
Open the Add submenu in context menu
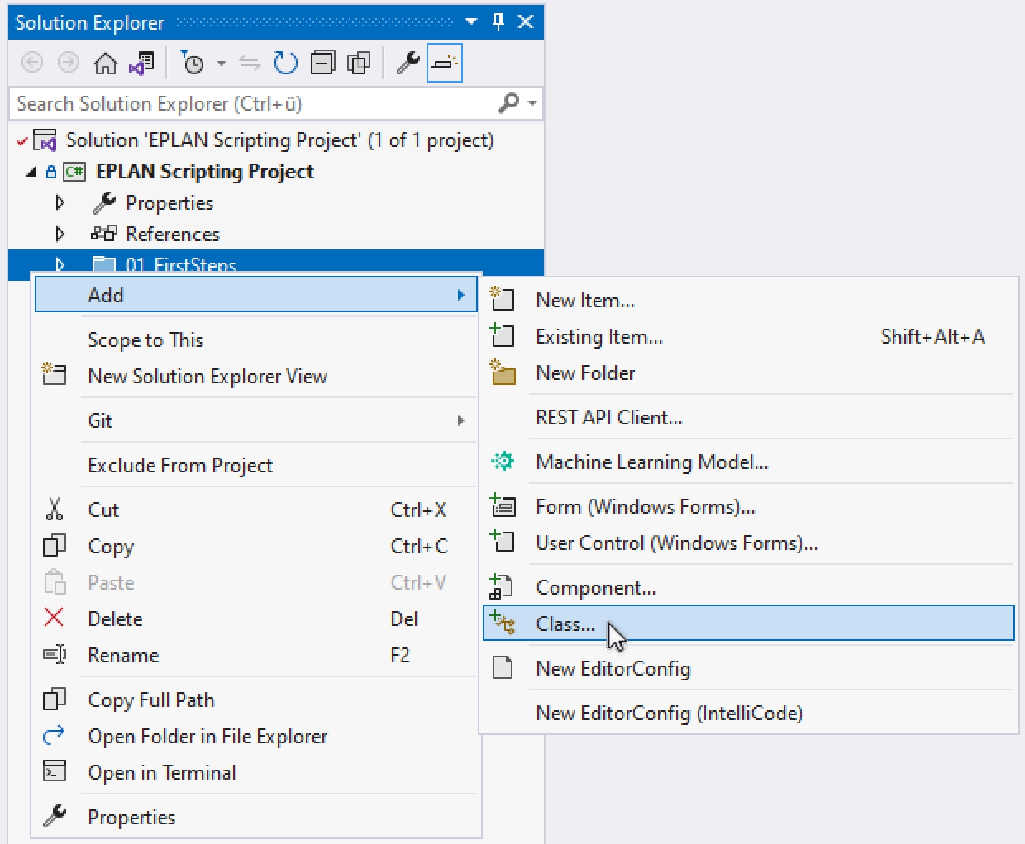(256, 295)
